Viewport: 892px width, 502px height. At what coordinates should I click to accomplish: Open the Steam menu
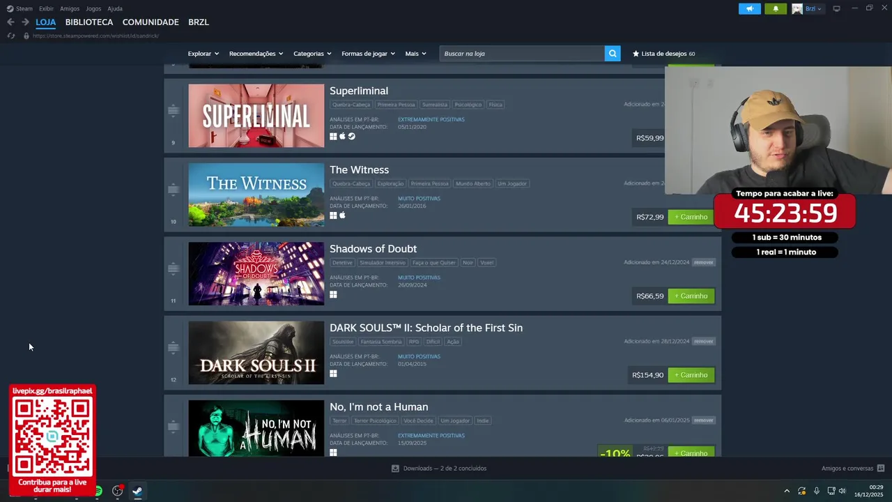[24, 8]
